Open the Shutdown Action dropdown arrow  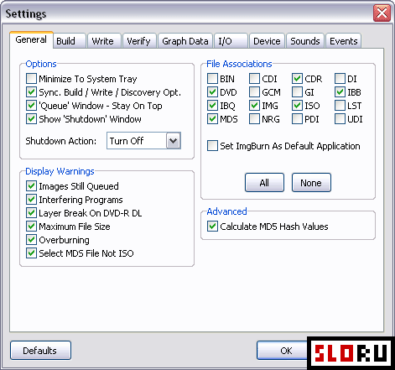pyautogui.click(x=174, y=141)
